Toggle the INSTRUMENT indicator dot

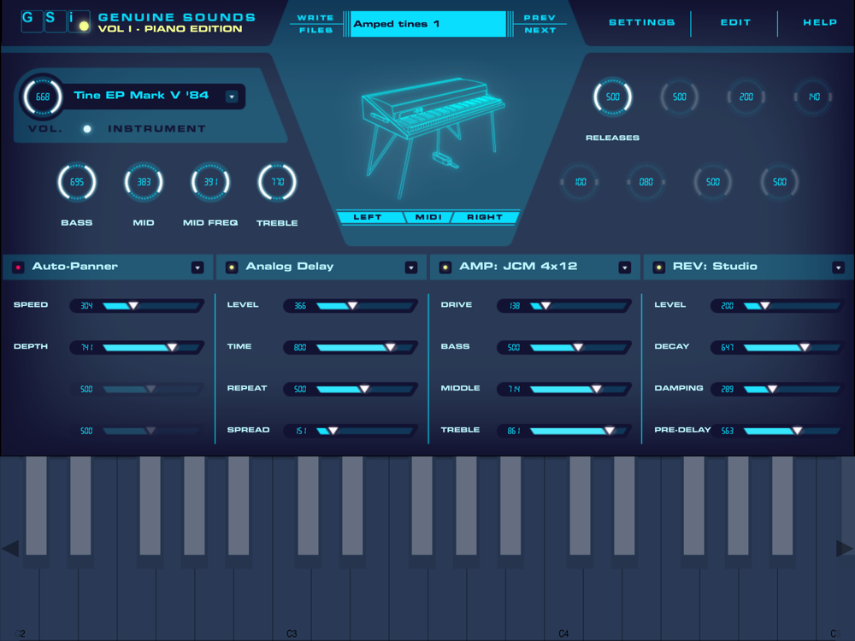click(87, 129)
